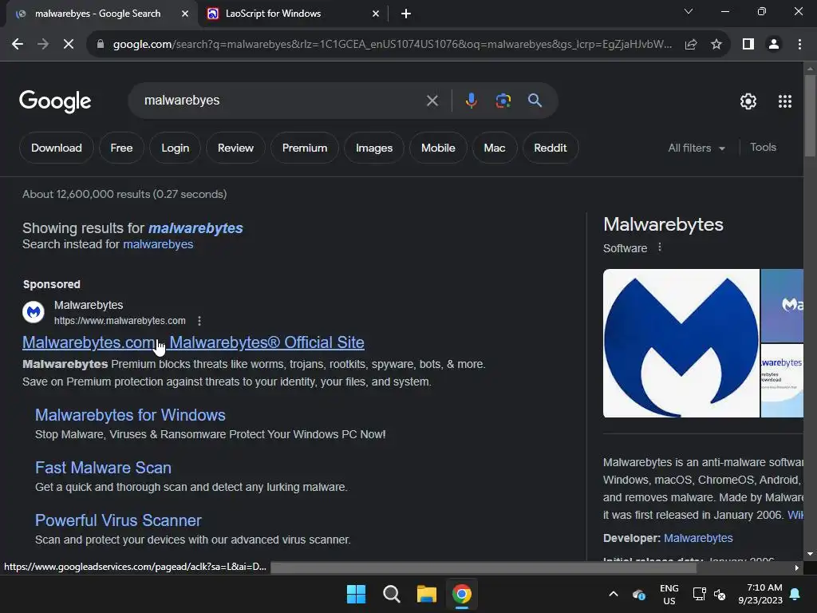817x613 pixels.
Task: Open notification bell in system tray
Action: click(795, 594)
